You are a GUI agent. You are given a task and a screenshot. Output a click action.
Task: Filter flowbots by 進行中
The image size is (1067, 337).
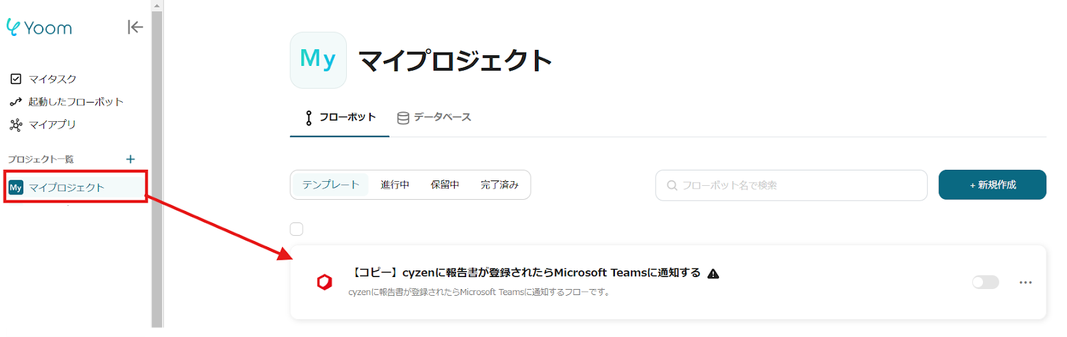click(395, 184)
